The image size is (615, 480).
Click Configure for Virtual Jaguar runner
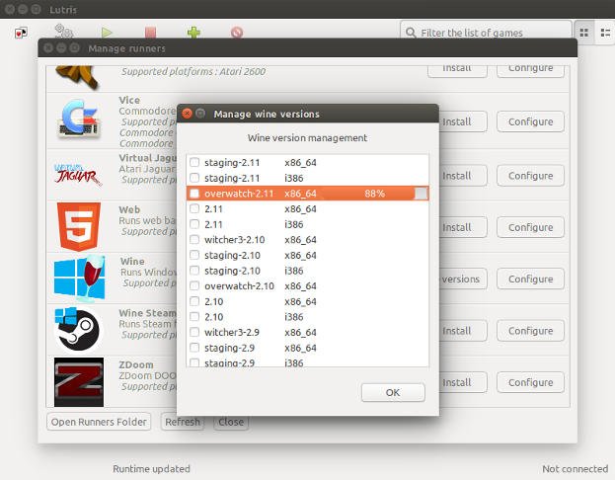[x=530, y=176]
